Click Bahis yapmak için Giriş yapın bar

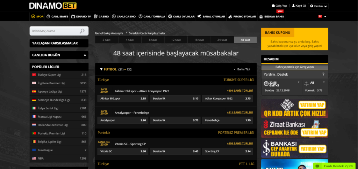click(x=294, y=67)
